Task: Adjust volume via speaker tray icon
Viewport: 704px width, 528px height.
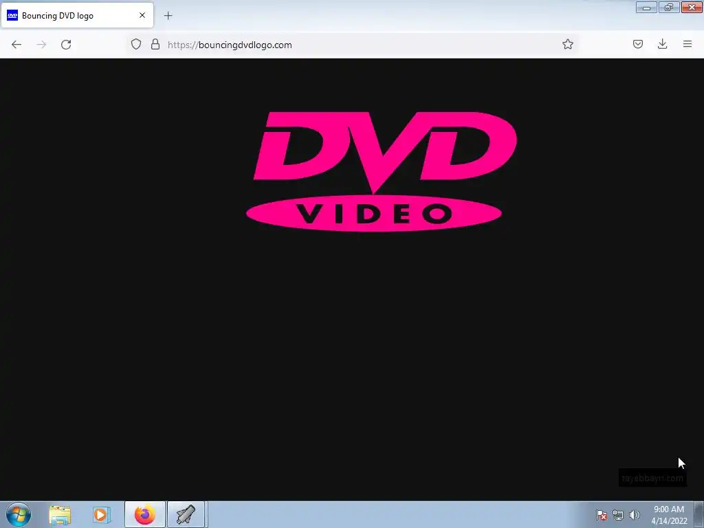Action: coord(635,515)
